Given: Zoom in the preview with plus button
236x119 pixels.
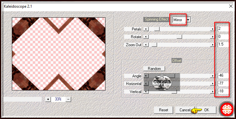Looking at the screenshot, I should pyautogui.click(x=48, y=99).
